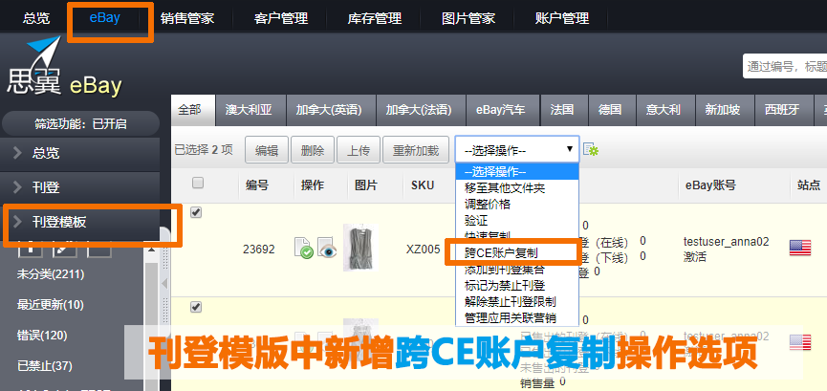Go to 销售管家 in top navigation
This screenshot has height=391, width=827.
(x=187, y=18)
